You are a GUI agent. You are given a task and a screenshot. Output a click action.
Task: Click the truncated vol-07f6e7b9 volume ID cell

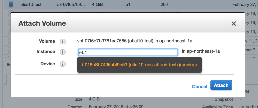(x=71, y=4)
